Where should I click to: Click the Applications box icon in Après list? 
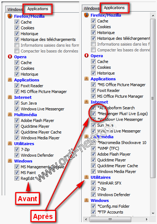pos(86,79)
